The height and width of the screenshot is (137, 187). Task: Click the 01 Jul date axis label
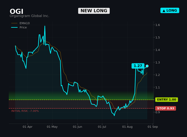coord(102,127)
